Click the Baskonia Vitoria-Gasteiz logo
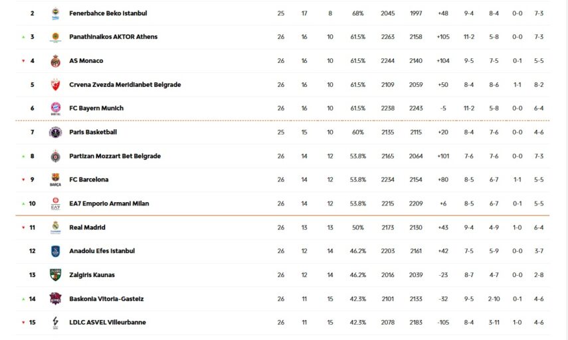The width and height of the screenshot is (568, 340). (x=56, y=299)
